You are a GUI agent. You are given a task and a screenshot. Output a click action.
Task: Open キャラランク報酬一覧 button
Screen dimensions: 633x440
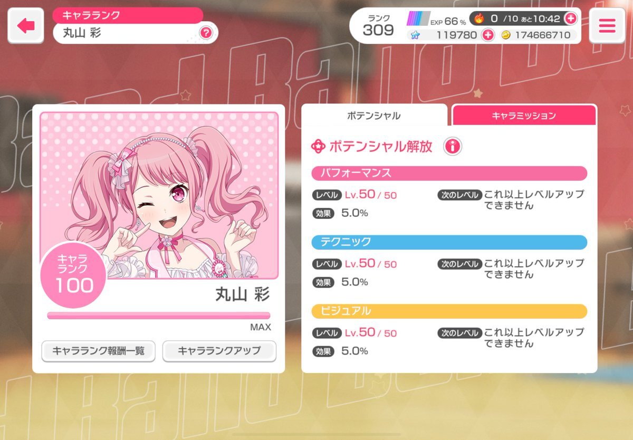tap(98, 351)
